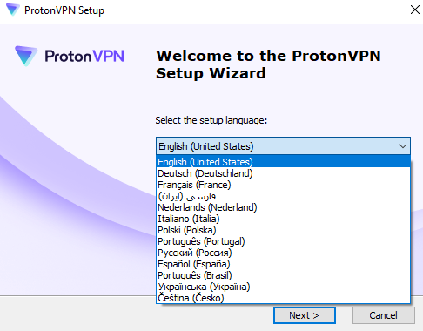Select English (United States) from the list
The width and height of the screenshot is (423, 331).
point(283,162)
